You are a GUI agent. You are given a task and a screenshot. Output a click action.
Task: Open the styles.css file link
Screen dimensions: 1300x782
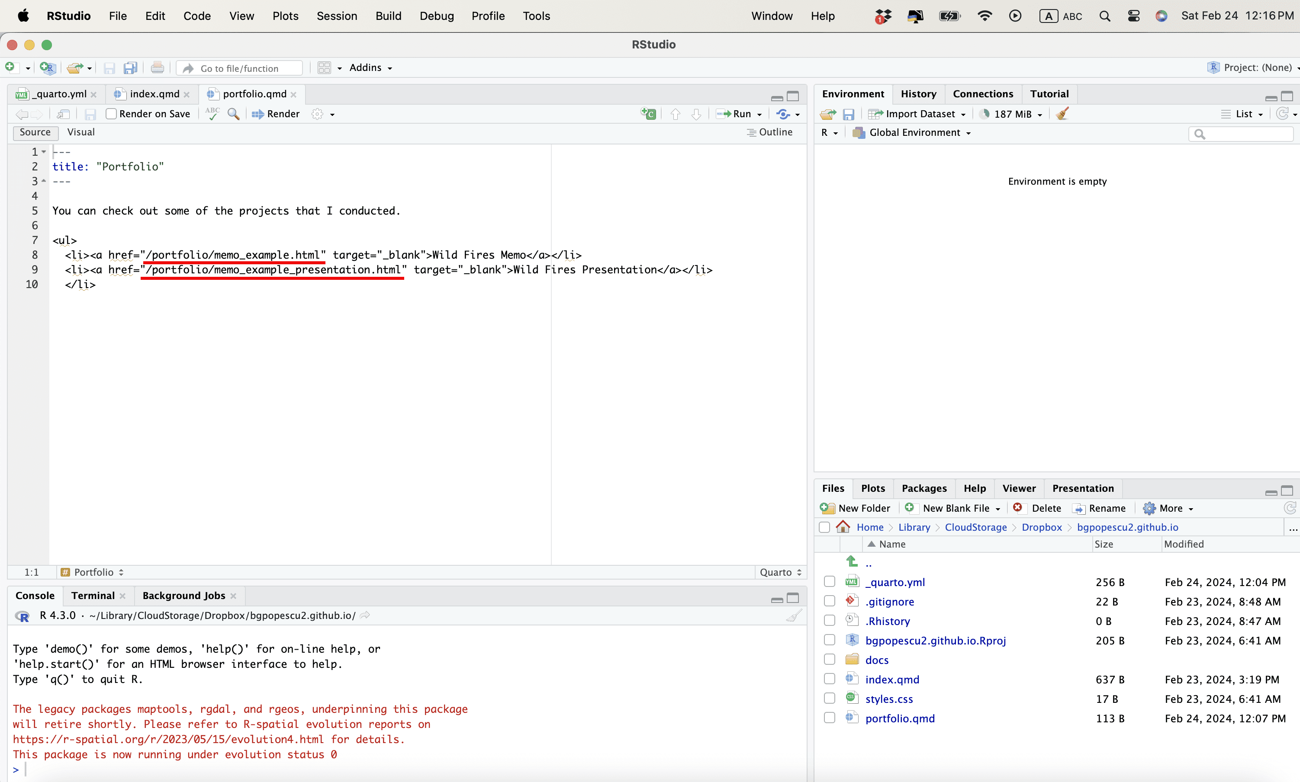pos(889,699)
